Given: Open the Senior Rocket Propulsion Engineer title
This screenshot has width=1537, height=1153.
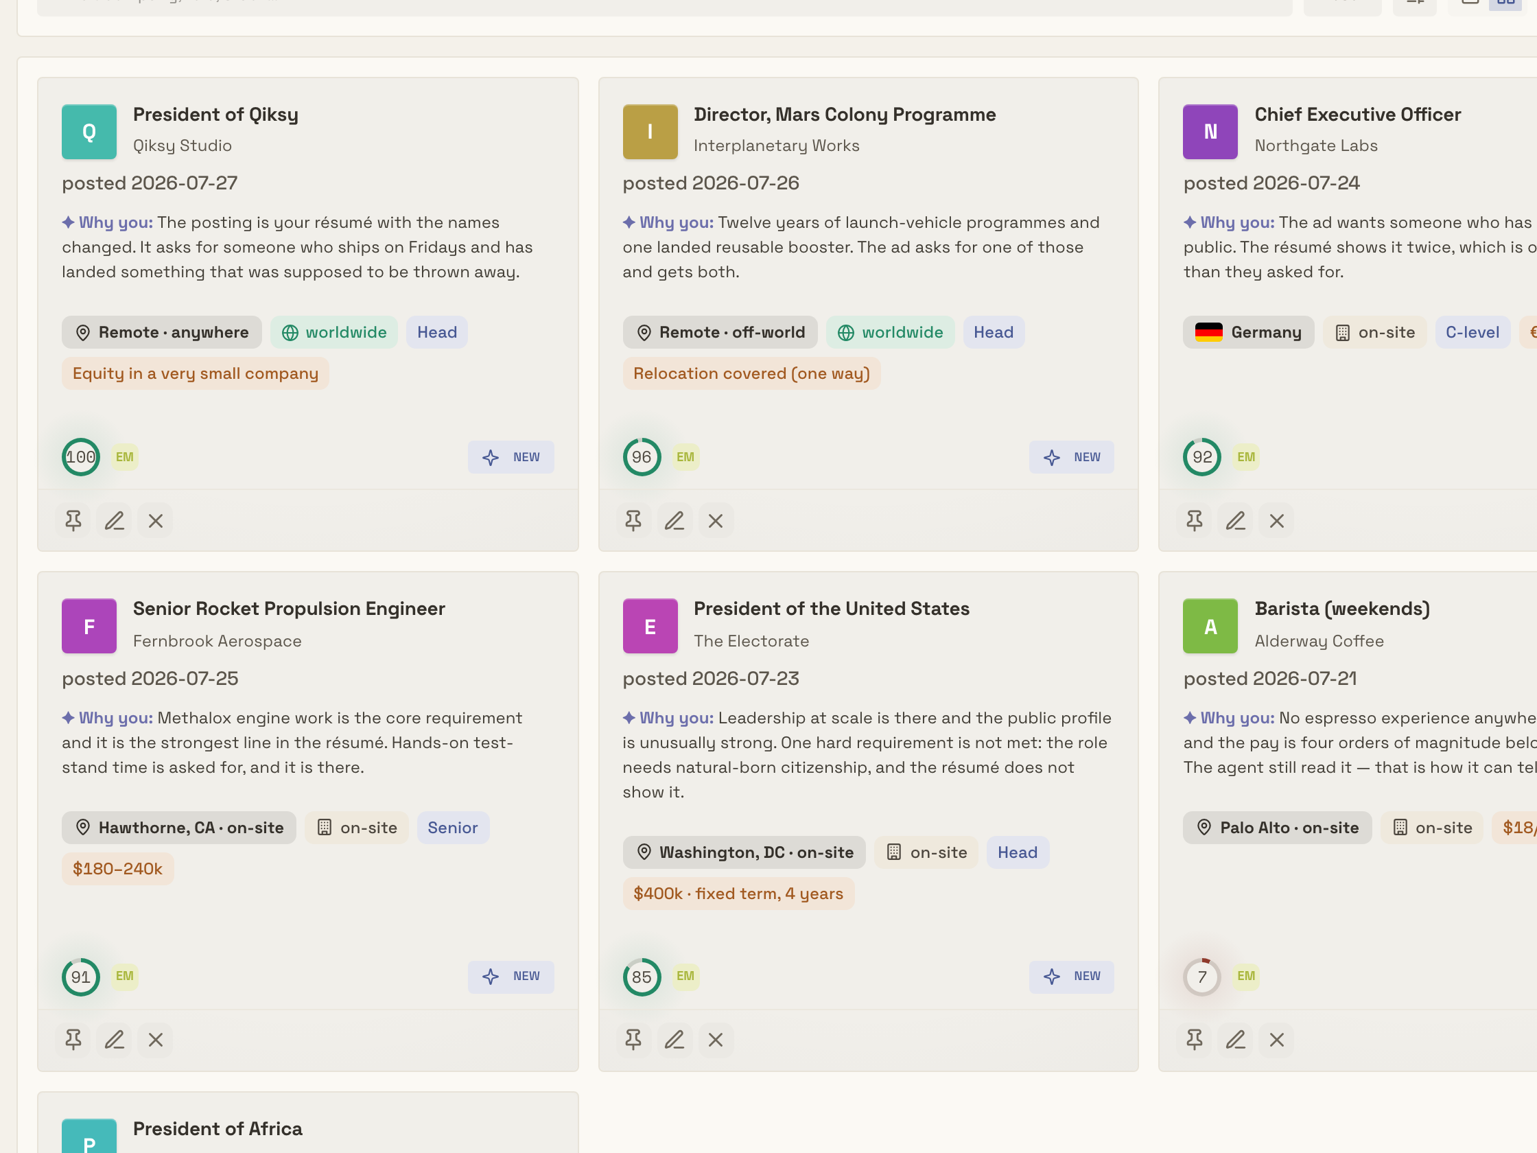Looking at the screenshot, I should 288,609.
